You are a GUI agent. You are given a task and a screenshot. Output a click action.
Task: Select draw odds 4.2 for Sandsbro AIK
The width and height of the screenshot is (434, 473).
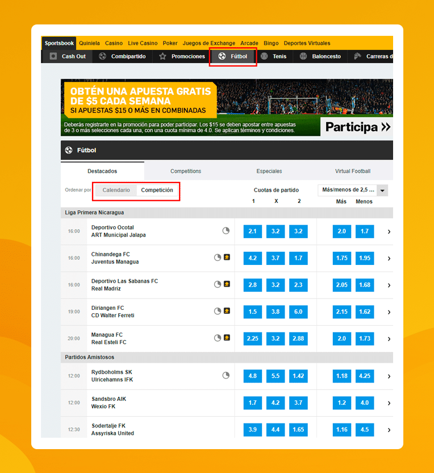click(276, 403)
